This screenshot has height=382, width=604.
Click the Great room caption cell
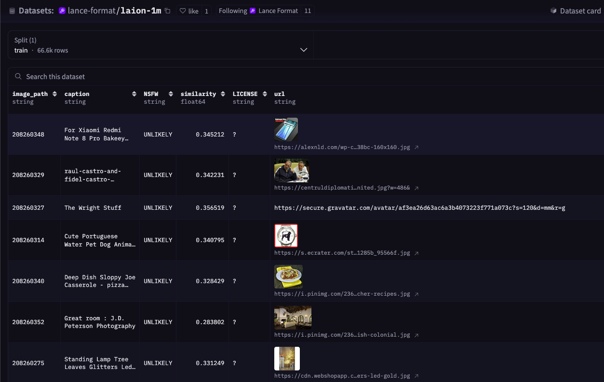click(100, 322)
